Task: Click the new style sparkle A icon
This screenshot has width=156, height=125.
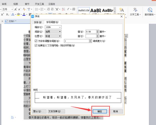Action: (122, 10)
